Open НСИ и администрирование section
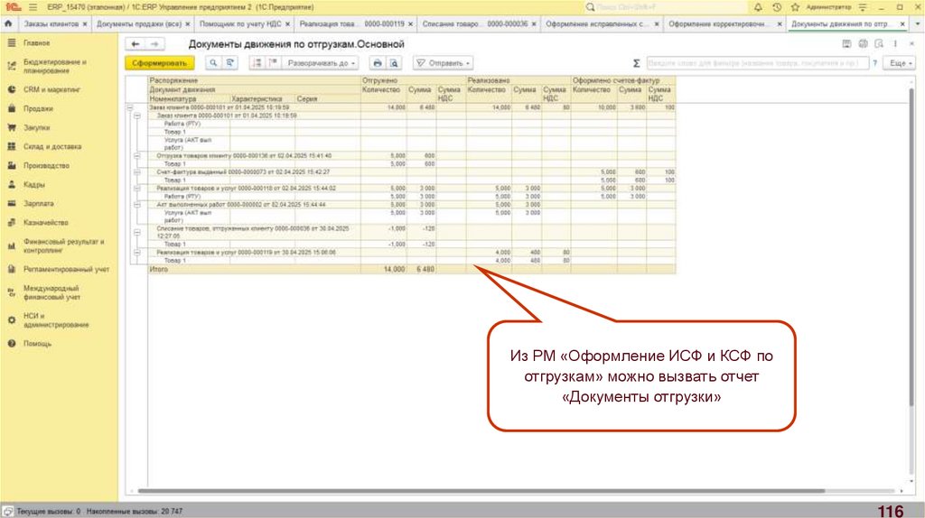 (x=56, y=320)
